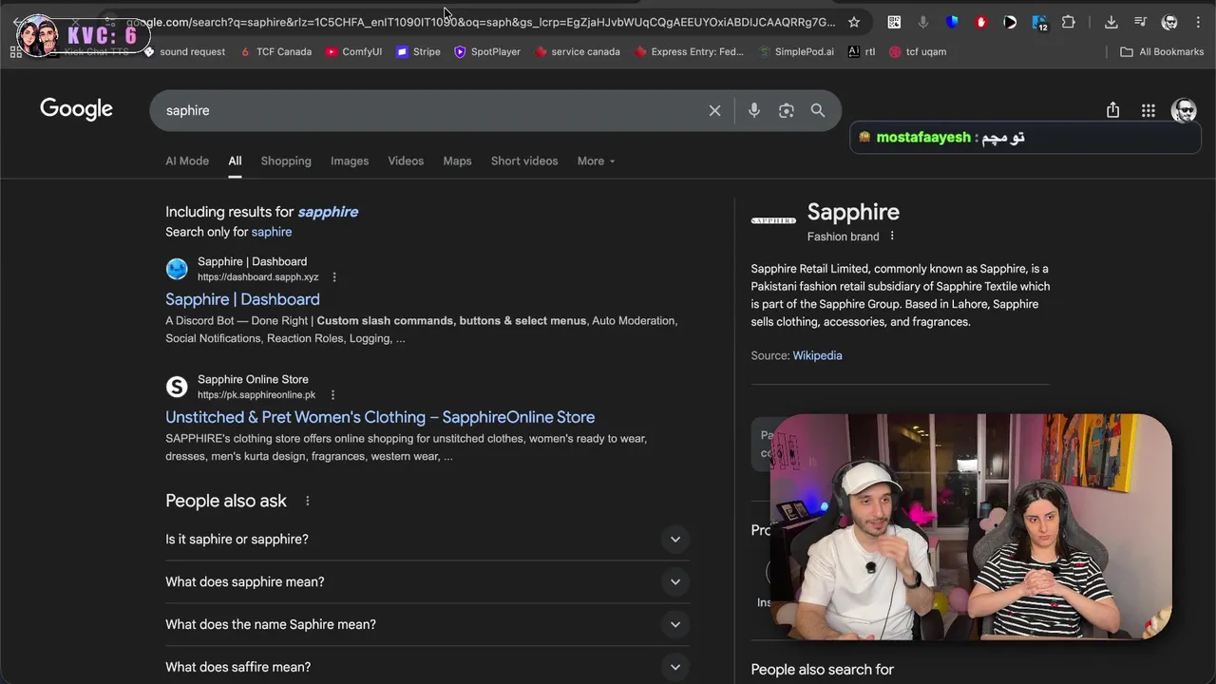Bookmark this page with the star icon
Viewport: 1216px width, 684px height.
tap(854, 22)
